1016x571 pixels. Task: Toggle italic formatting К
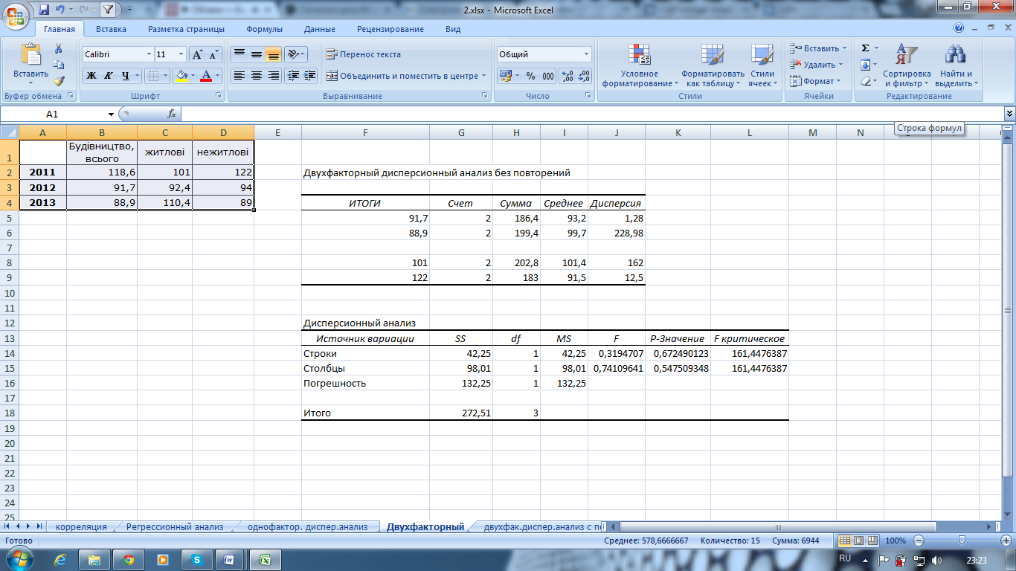(108, 76)
